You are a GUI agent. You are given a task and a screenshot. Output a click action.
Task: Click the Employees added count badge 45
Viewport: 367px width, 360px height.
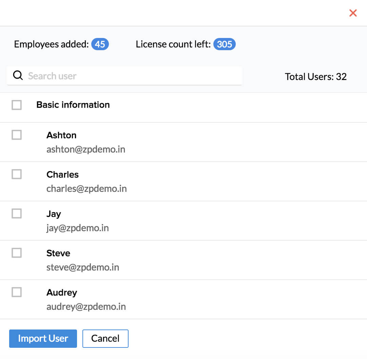pos(100,44)
